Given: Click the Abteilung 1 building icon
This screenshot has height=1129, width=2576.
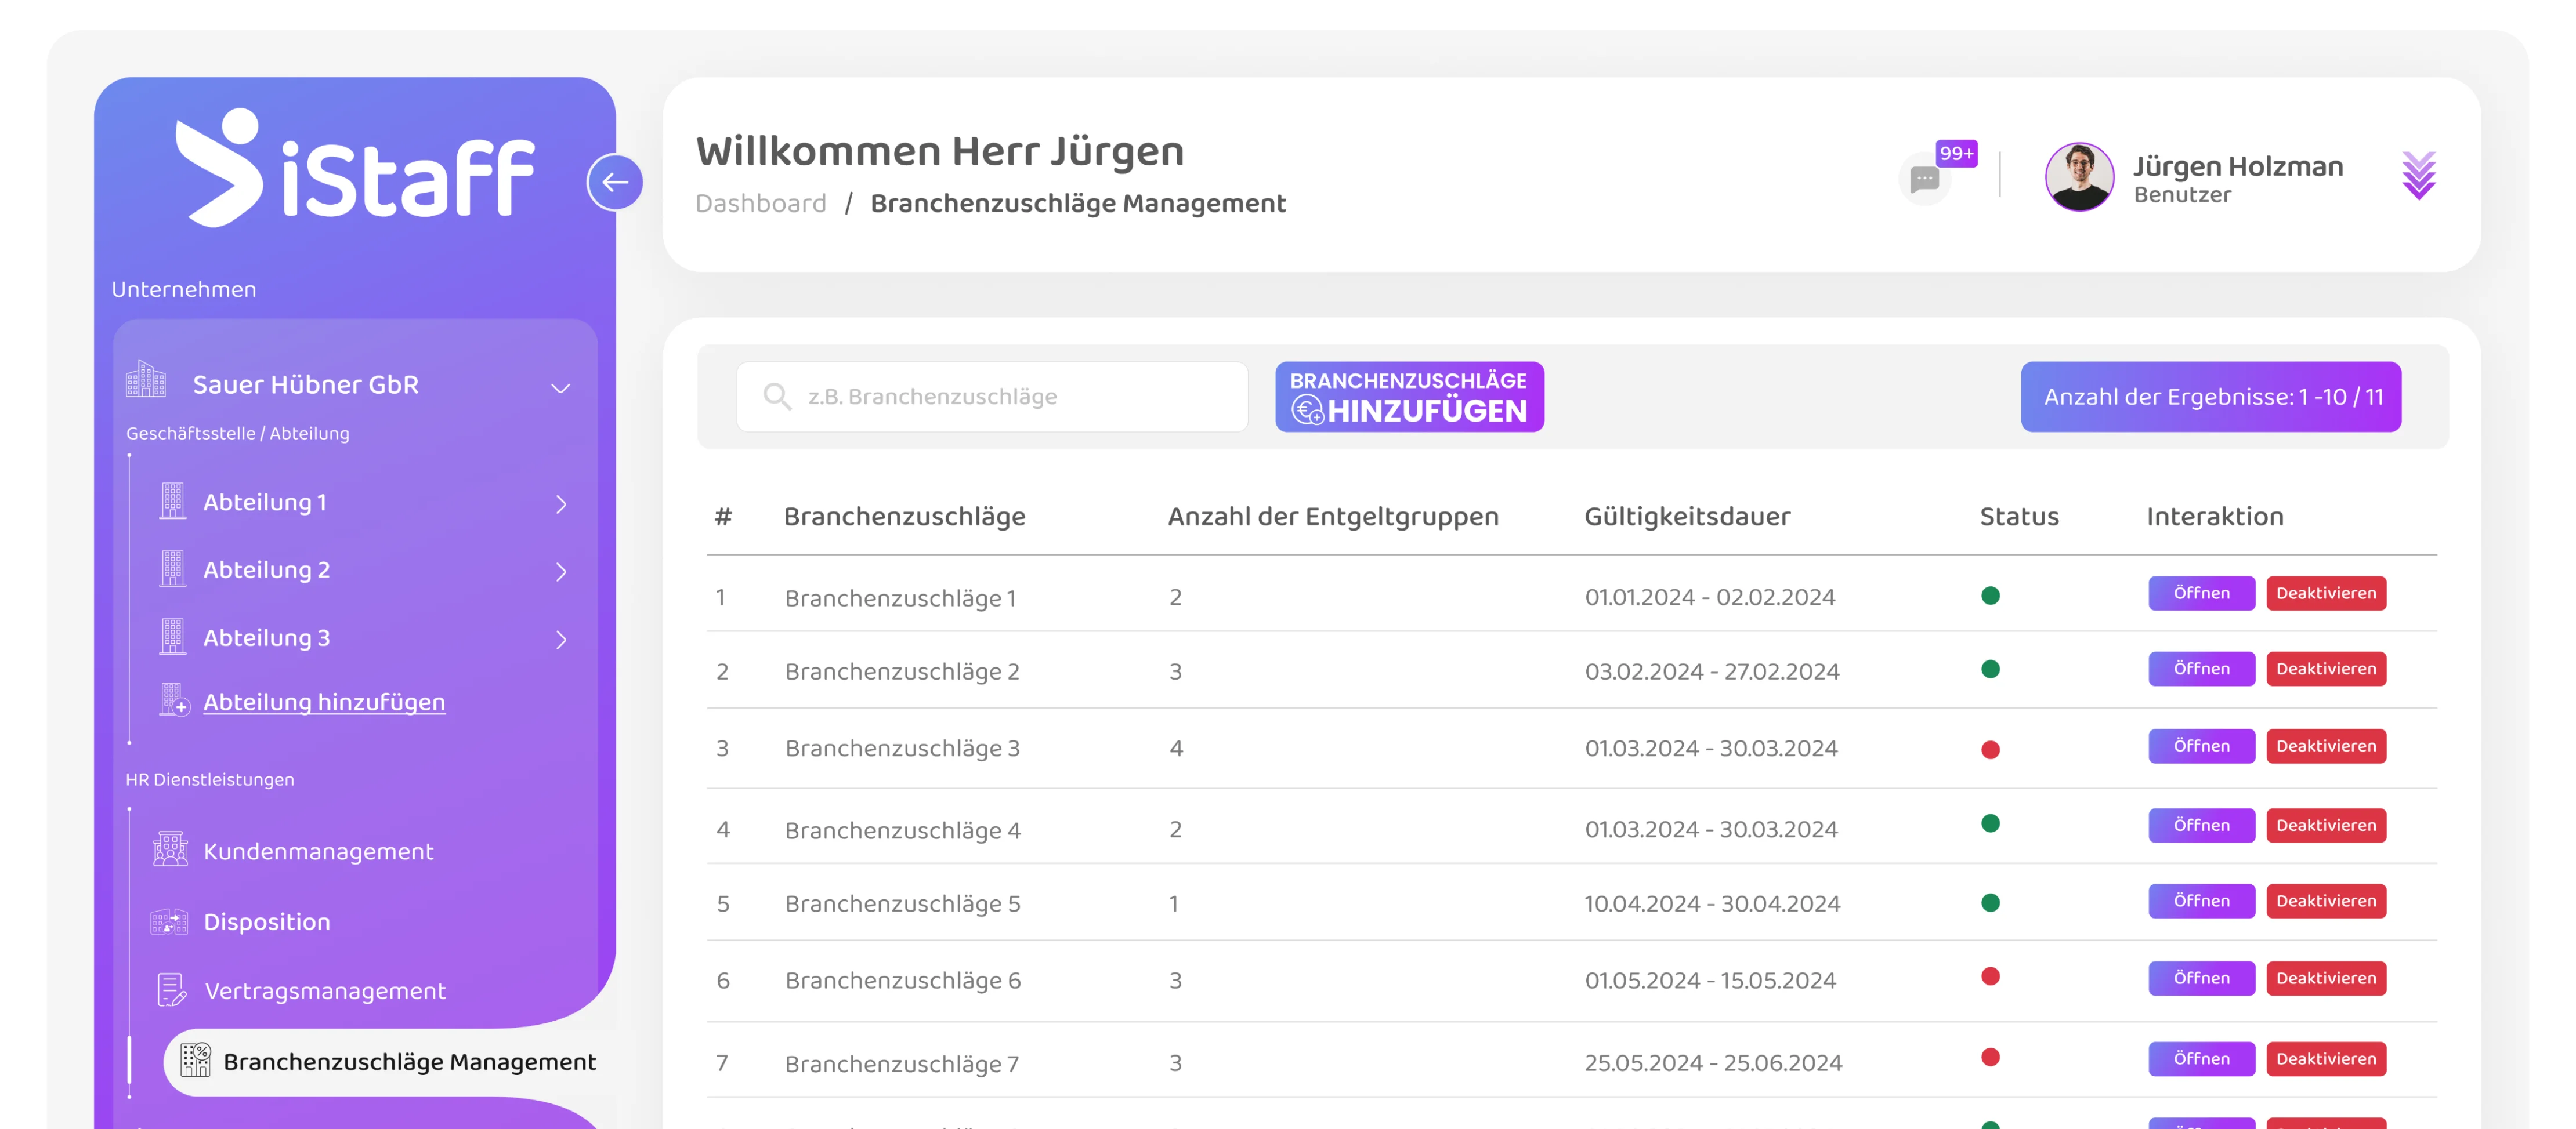Looking at the screenshot, I should pyautogui.click(x=172, y=500).
